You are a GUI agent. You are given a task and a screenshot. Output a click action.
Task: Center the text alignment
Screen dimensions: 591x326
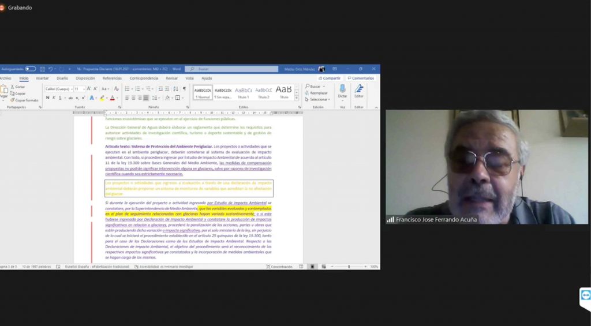pyautogui.click(x=133, y=98)
